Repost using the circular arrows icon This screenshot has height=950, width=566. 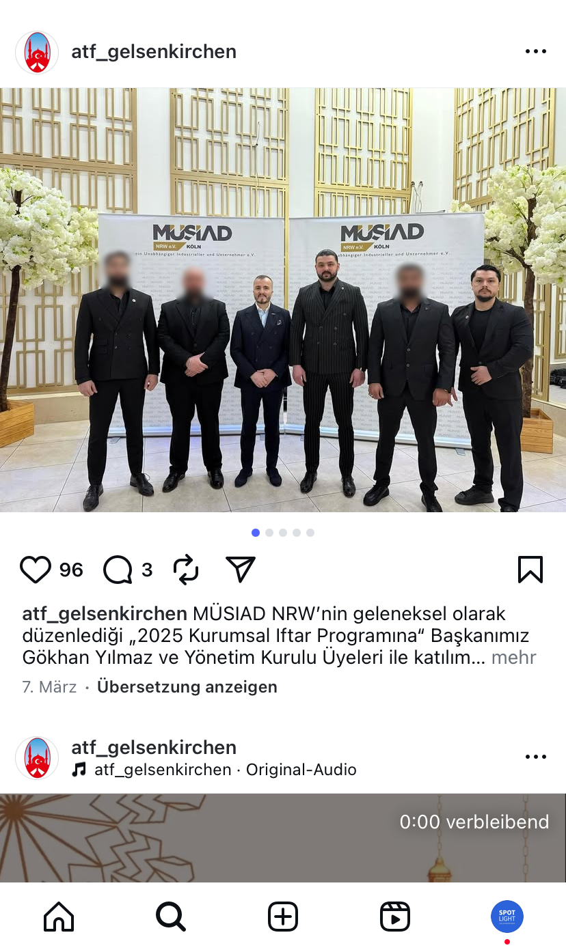186,570
